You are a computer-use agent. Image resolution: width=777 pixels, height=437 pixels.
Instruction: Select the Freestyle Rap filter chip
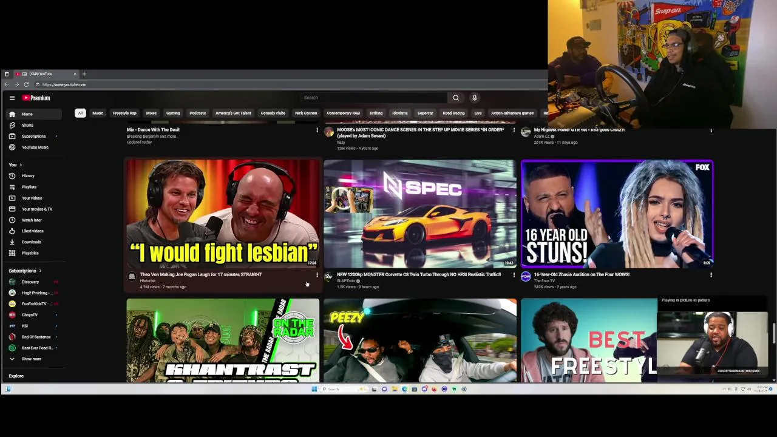click(x=124, y=113)
